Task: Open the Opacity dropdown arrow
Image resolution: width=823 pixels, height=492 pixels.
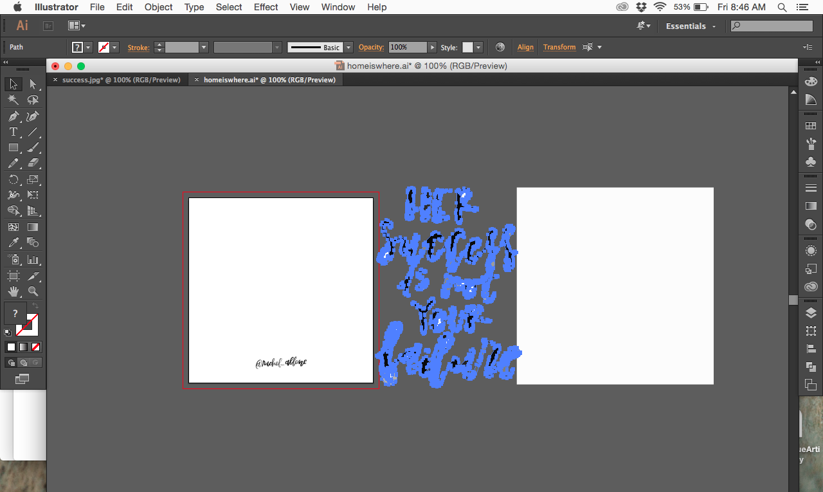Action: point(430,47)
